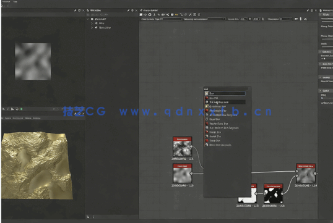Click the 2D view grayscale preview image

[x=33, y=62]
